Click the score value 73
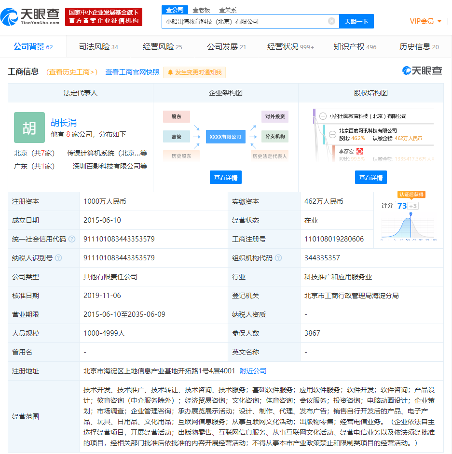Viewport: 452px width, 454px height. pos(402,206)
